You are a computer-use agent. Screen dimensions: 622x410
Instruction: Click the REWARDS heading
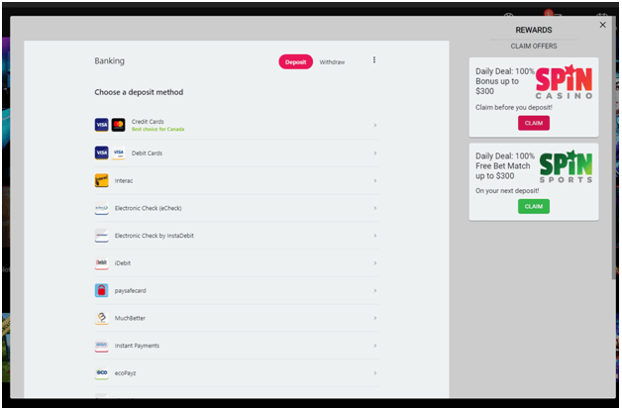click(x=534, y=30)
